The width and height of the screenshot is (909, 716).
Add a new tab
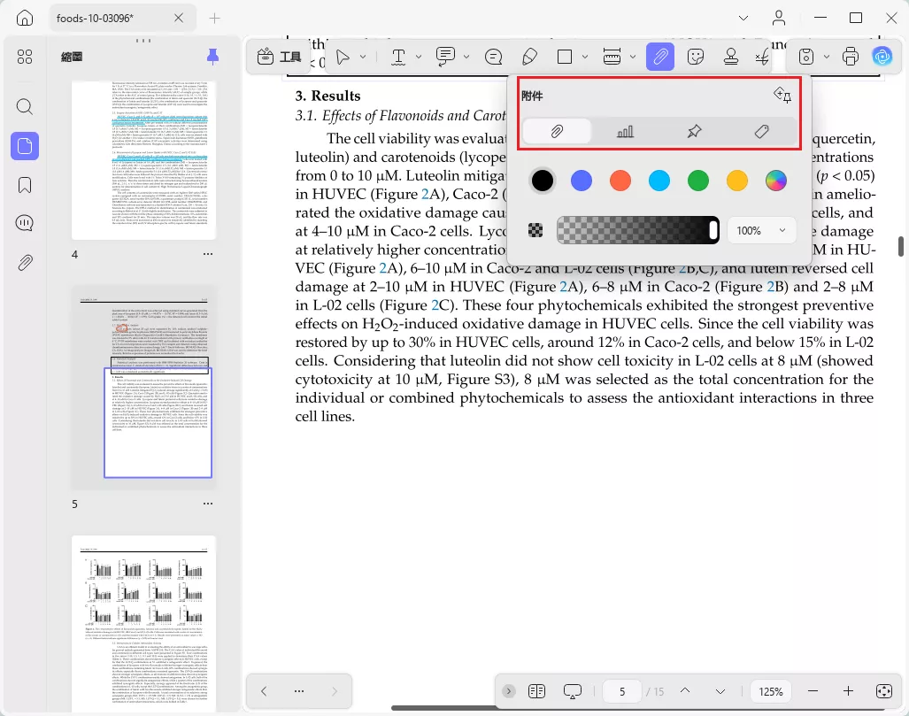(x=214, y=18)
